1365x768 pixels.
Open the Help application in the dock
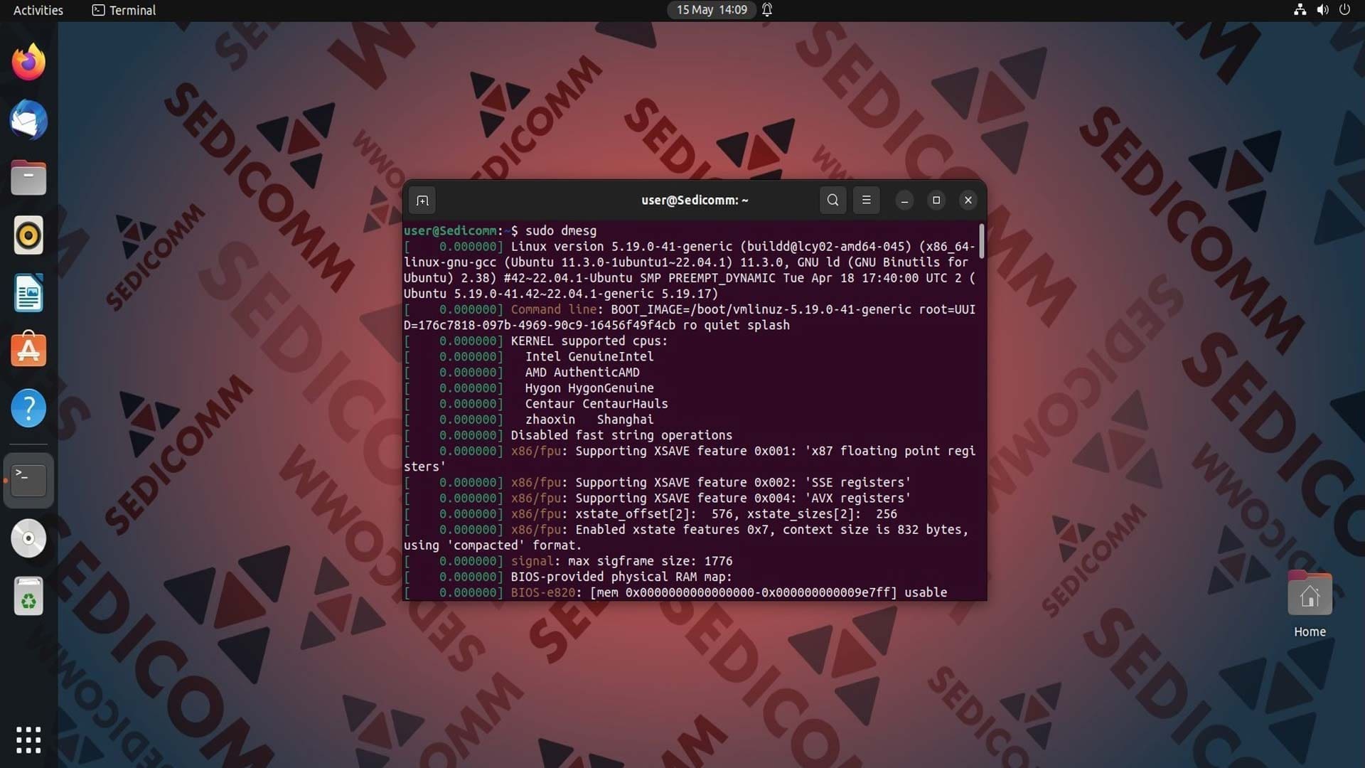28,408
